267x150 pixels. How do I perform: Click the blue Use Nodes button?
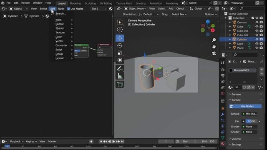tap(245, 106)
